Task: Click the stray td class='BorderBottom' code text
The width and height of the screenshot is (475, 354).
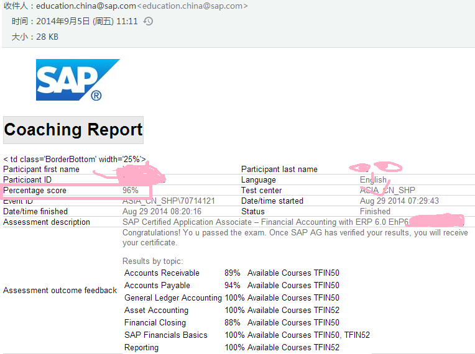Action: point(75,159)
